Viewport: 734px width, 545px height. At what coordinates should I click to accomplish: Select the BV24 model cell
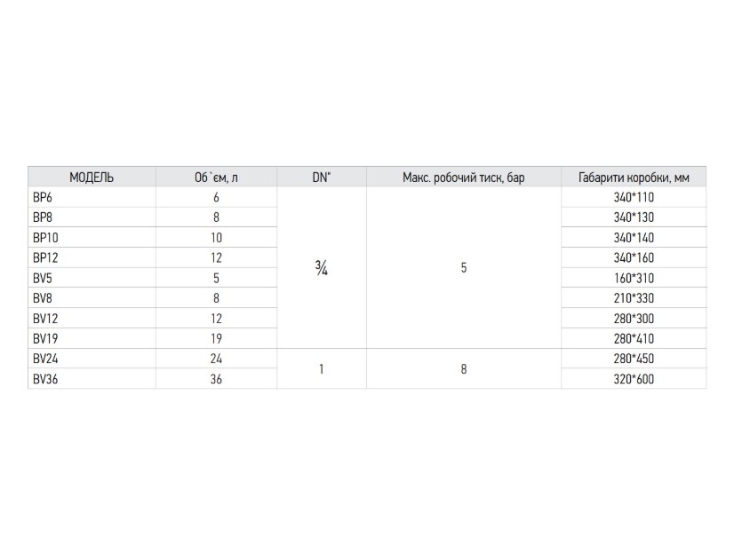point(92,359)
